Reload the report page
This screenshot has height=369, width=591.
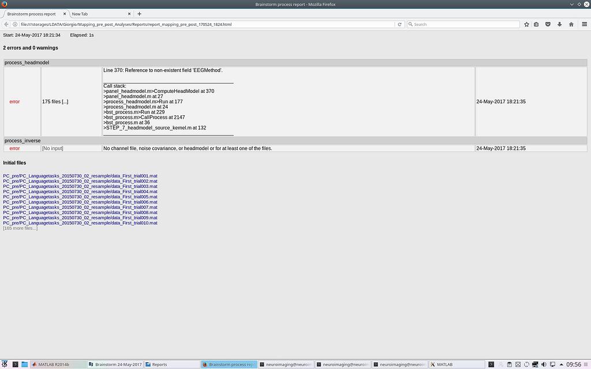coord(399,24)
